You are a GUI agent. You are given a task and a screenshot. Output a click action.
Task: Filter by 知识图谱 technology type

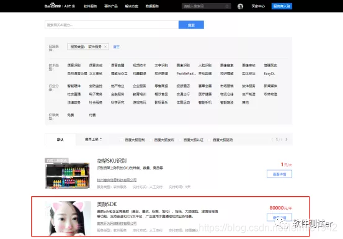(161, 73)
